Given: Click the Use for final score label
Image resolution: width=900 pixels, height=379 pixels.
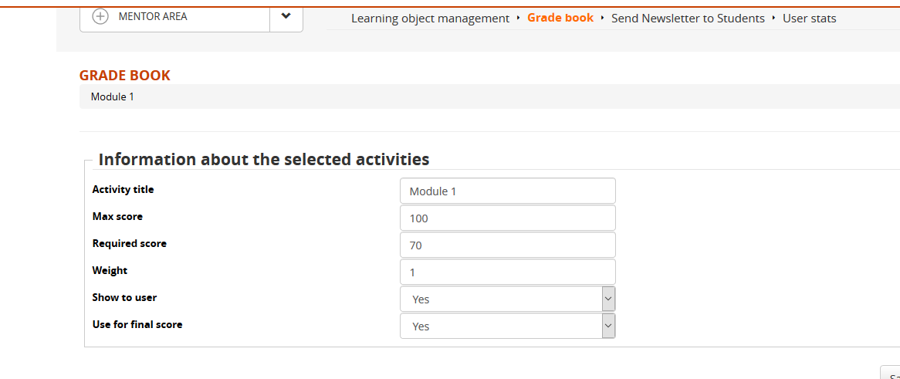Looking at the screenshot, I should point(137,325).
